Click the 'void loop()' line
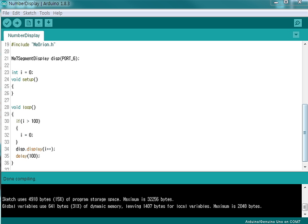308x224 pixels. point(23,108)
